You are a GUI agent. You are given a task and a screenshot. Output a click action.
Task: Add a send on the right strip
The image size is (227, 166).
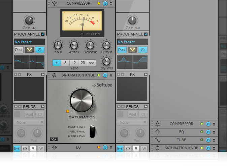pos(146,106)
